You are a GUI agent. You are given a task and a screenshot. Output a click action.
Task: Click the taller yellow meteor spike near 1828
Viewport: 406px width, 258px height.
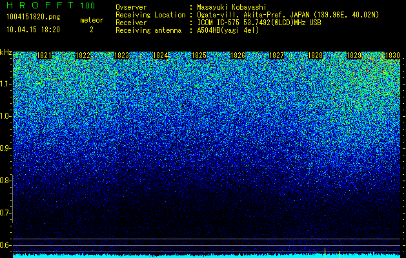[x=325, y=253]
